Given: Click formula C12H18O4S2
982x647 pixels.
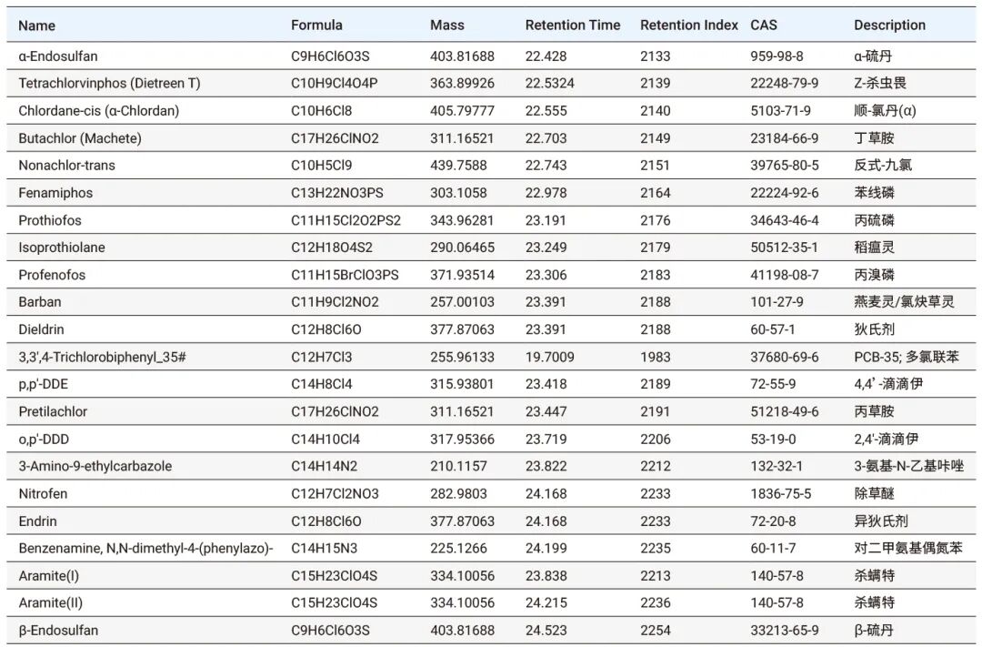Looking at the screenshot, I should click(x=331, y=247).
